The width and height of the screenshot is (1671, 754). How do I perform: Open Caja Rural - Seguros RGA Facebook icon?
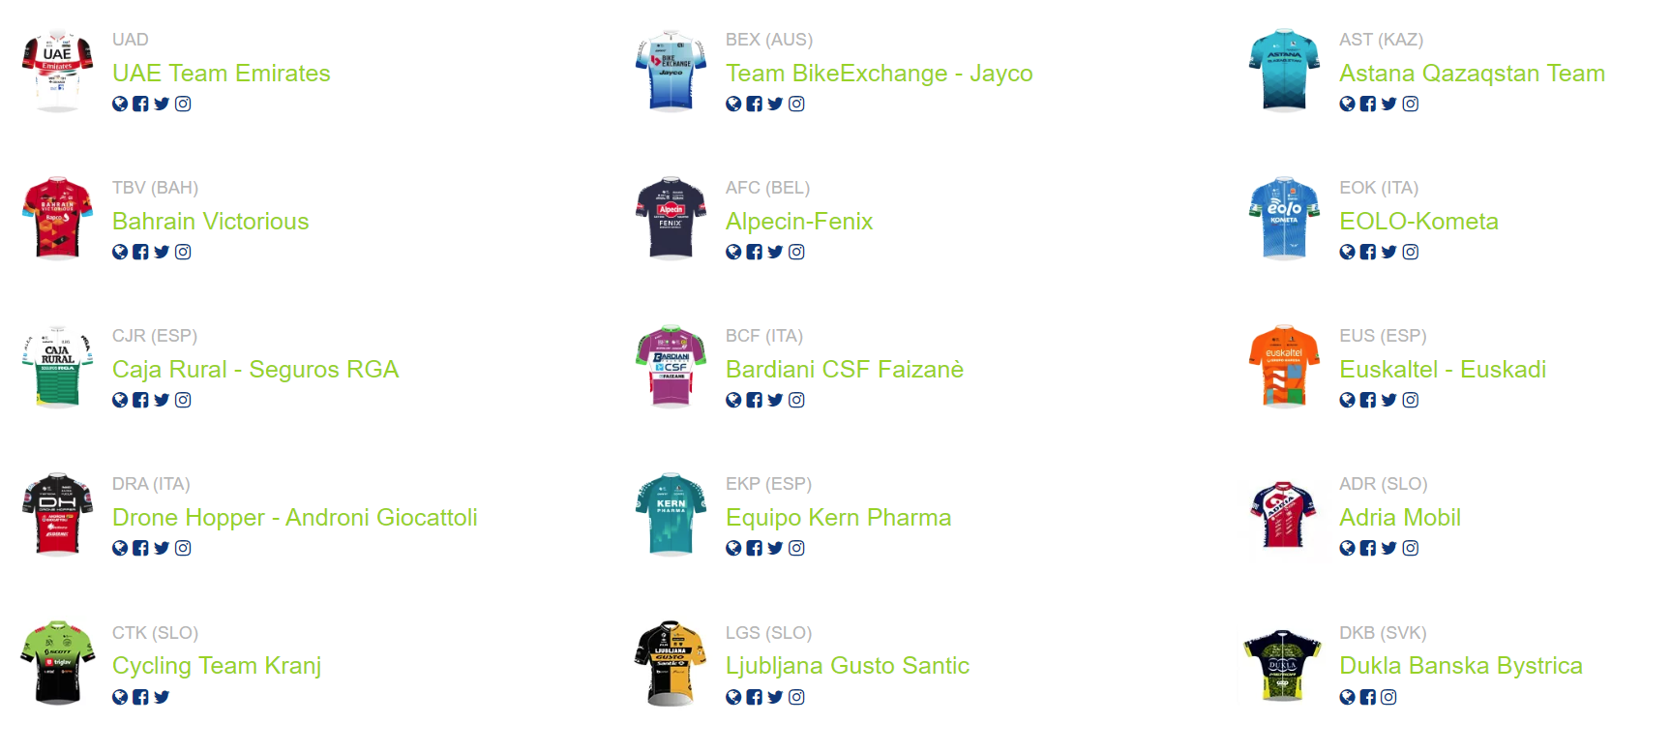click(x=141, y=400)
